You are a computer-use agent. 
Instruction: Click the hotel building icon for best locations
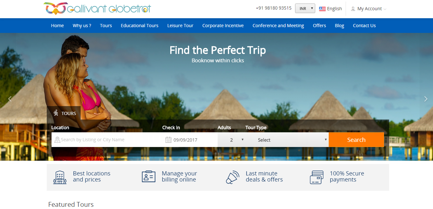tap(60, 177)
